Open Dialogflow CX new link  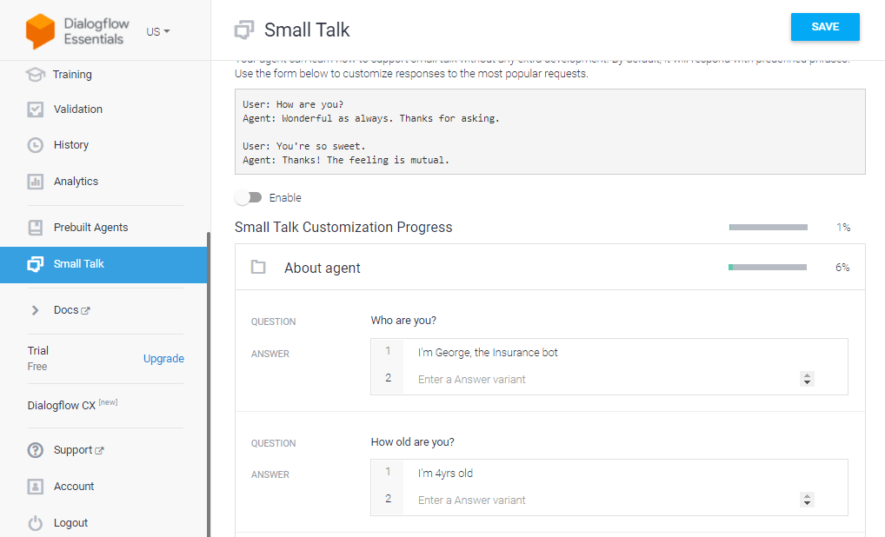click(x=72, y=405)
